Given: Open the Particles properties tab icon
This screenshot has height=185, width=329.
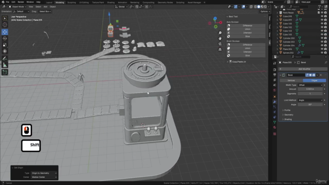Looking at the screenshot, I should [x=275, y=107].
